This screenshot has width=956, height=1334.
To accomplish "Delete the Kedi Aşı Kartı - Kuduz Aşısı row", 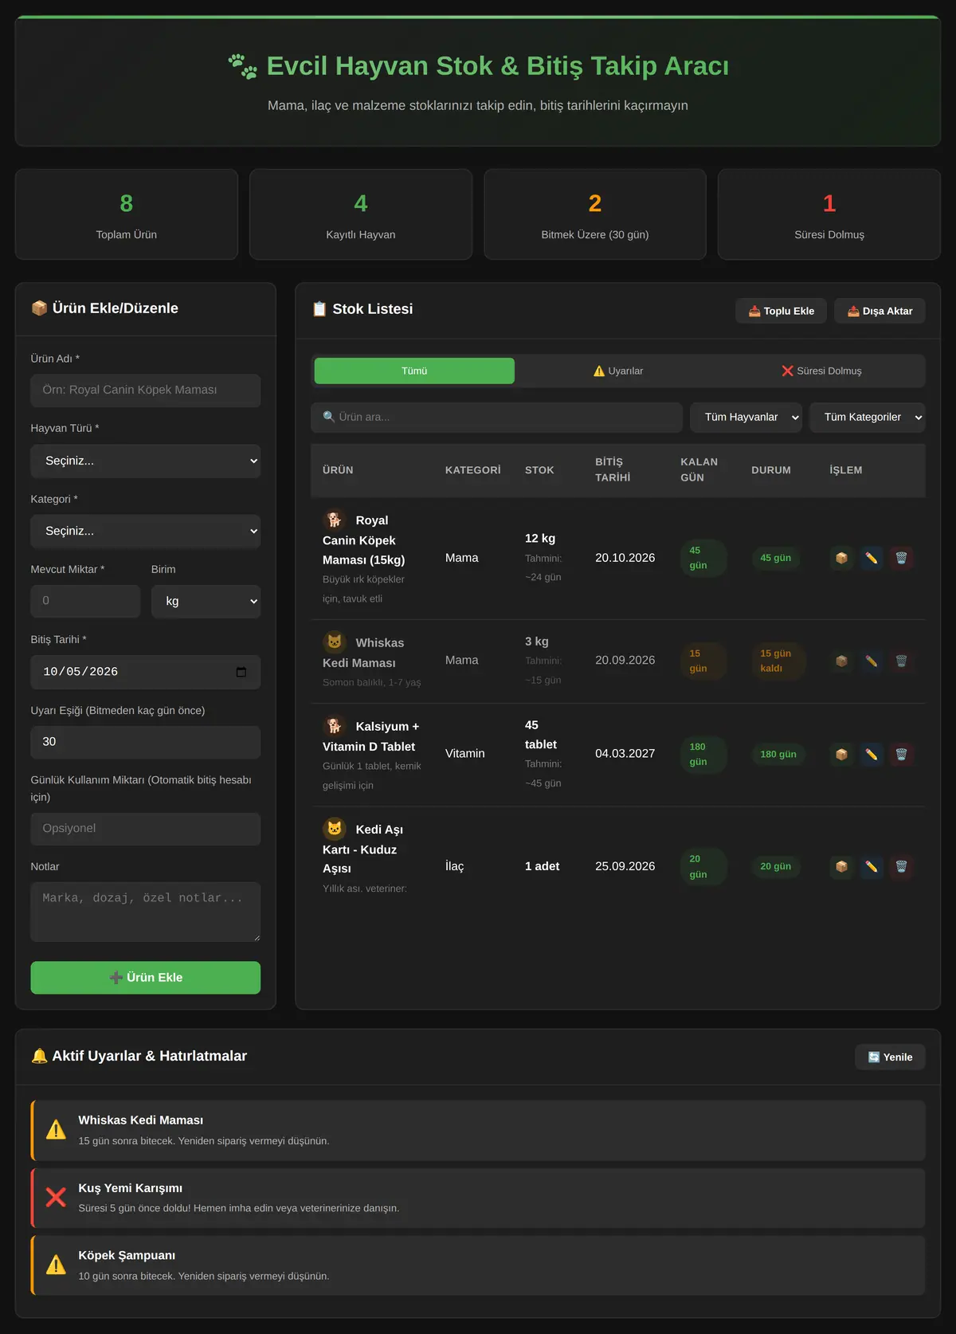I will (x=901, y=866).
